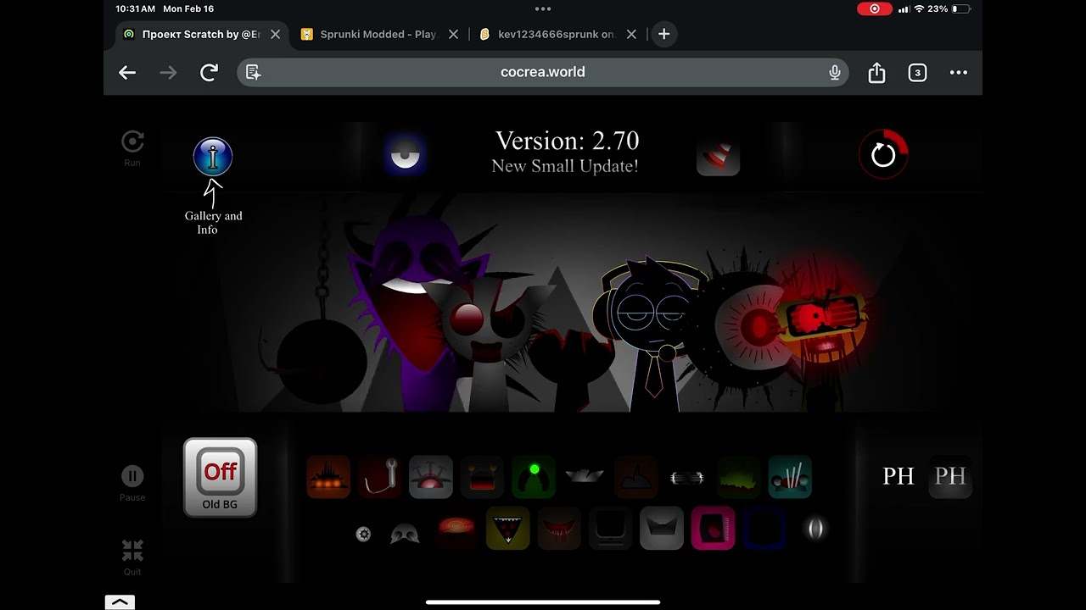Screen dimensions: 1086x610
Task: Open the browser three-dot more menu
Action: click(959, 73)
